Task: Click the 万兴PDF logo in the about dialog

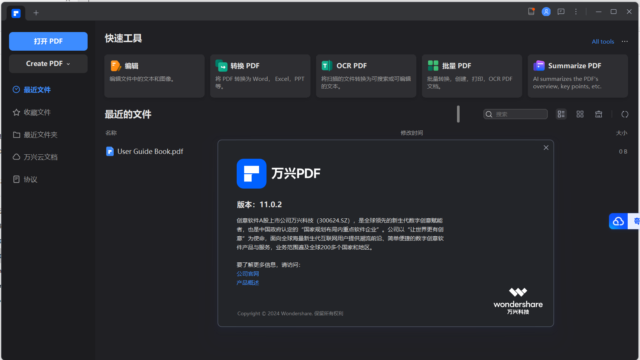Action: point(252,174)
